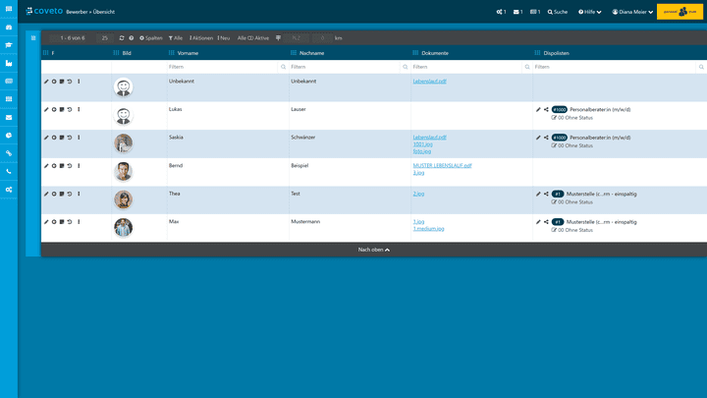Edit the 'Ohne Status' status for Max
Image resolution: width=707 pixels, height=398 pixels.
pos(555,230)
